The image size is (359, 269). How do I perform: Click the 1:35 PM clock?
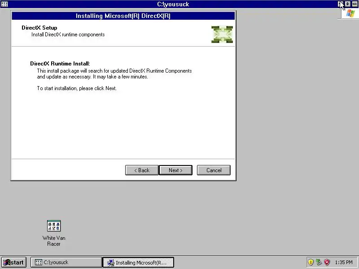click(x=344, y=262)
